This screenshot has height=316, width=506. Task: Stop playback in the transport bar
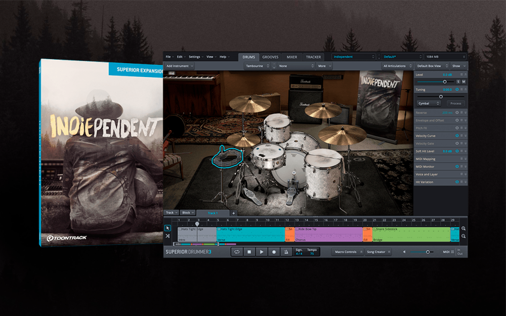(x=249, y=252)
